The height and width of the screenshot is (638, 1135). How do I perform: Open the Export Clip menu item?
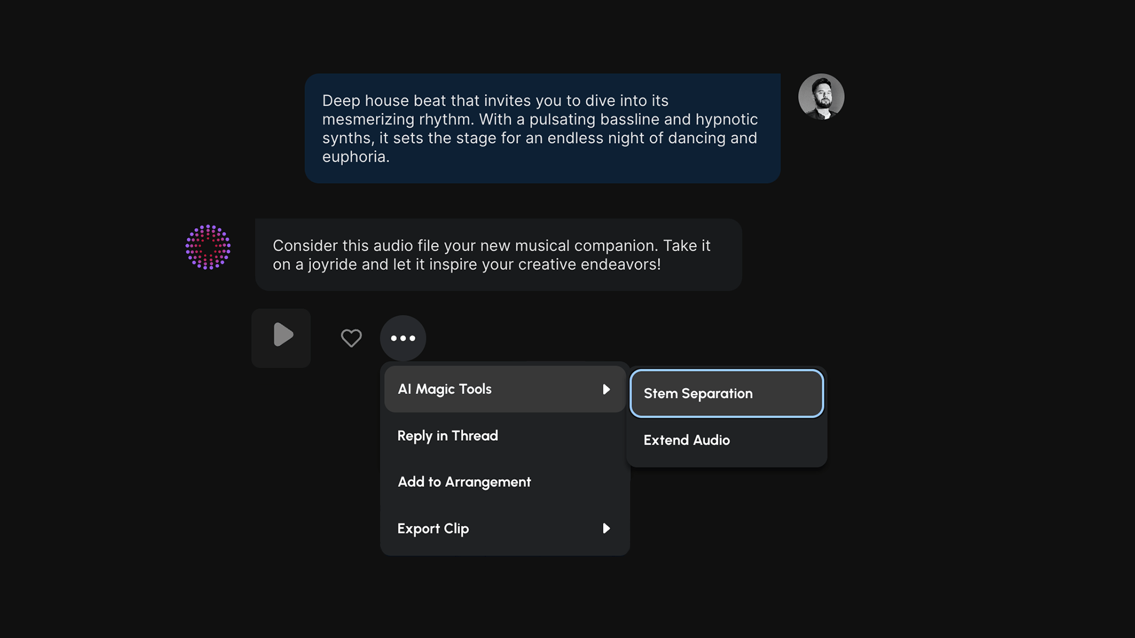tap(433, 529)
